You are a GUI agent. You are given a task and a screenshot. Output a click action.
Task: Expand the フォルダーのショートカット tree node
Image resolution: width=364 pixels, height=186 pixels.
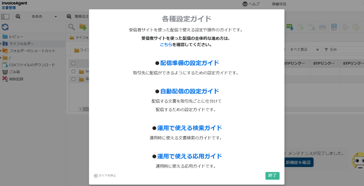pos(1,51)
